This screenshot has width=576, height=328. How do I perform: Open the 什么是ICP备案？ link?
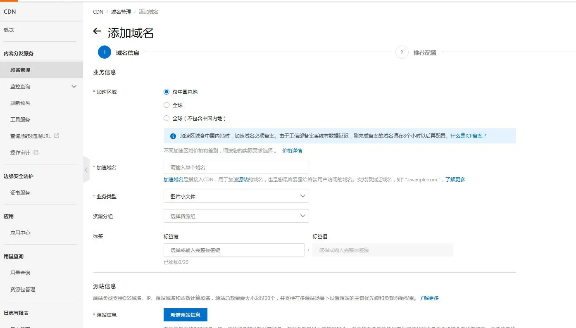469,136
